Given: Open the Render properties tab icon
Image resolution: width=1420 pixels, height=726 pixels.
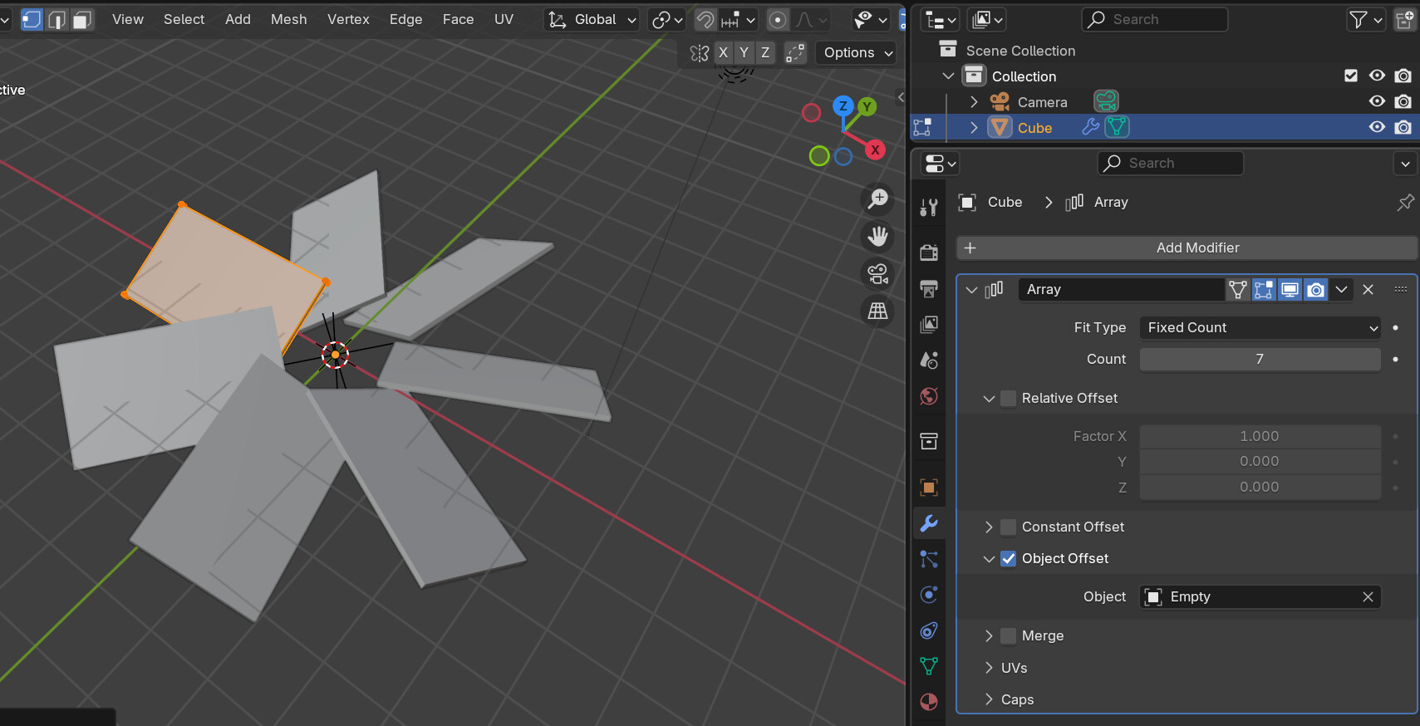Looking at the screenshot, I should pyautogui.click(x=929, y=252).
